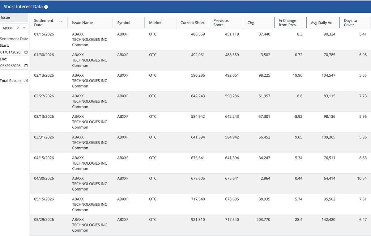This screenshot has height=236, width=371.
Task: Click OTC market in 05/29/2026 row
Action: (153, 220)
